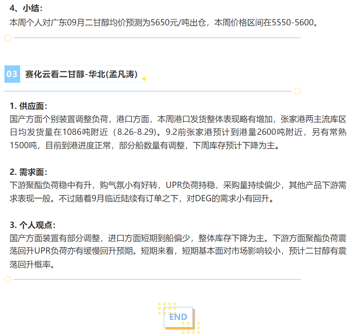
Task: Click the END badge at the page bottom
Action: pos(179,318)
